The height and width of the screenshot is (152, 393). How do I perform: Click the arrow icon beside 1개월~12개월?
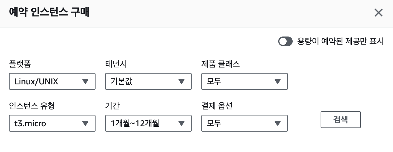(x=181, y=123)
